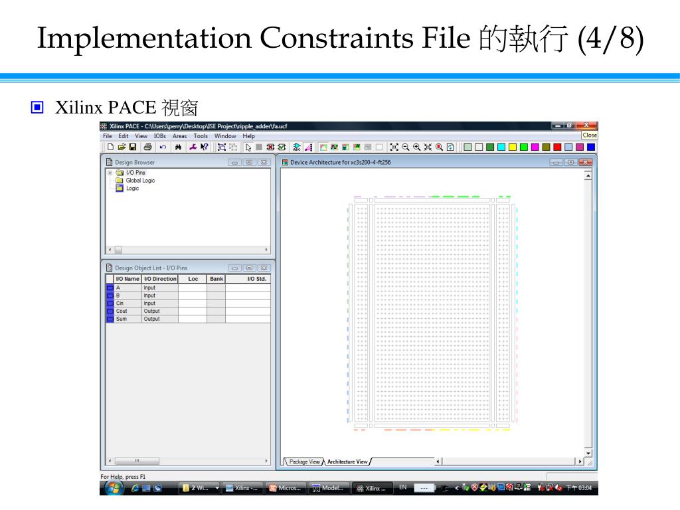Select the Sum row in pin list
The image size is (680, 510).
(x=188, y=319)
